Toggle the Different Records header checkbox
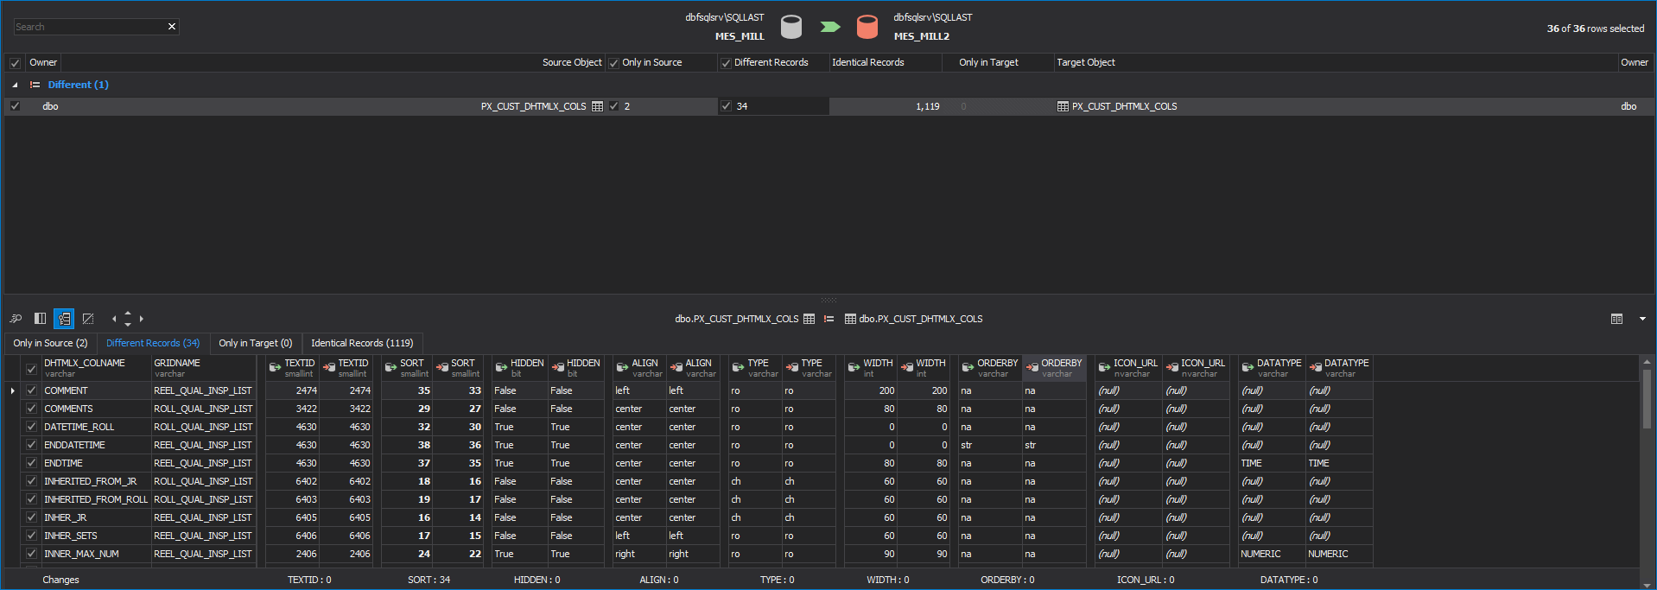This screenshot has height=590, width=1657. pos(726,63)
